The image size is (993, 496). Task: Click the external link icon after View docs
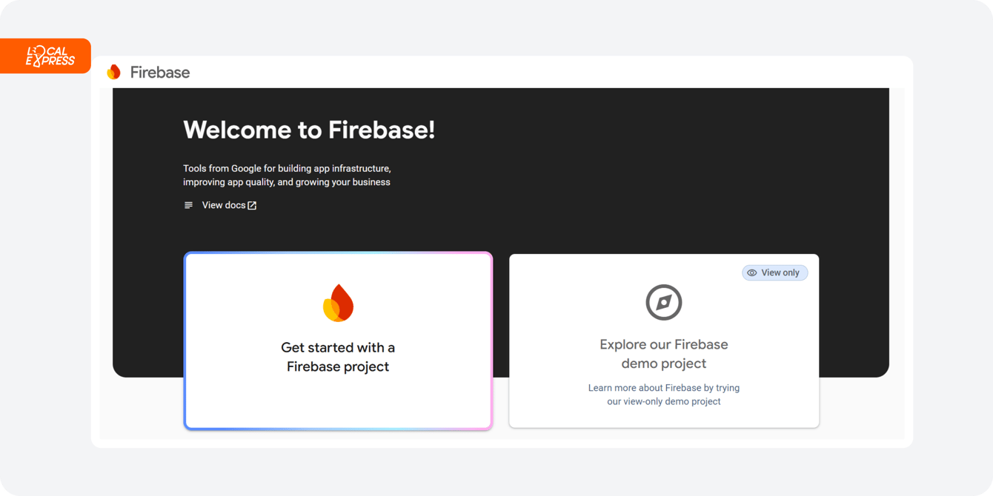pyautogui.click(x=251, y=204)
